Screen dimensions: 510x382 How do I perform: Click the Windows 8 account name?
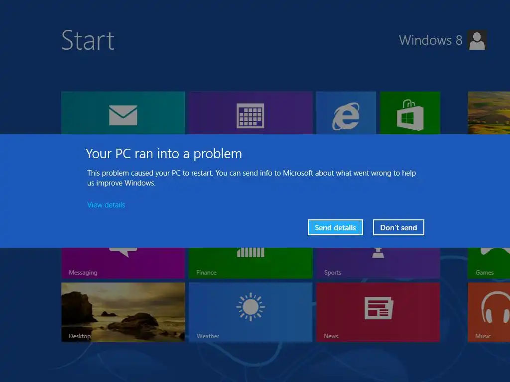point(430,40)
